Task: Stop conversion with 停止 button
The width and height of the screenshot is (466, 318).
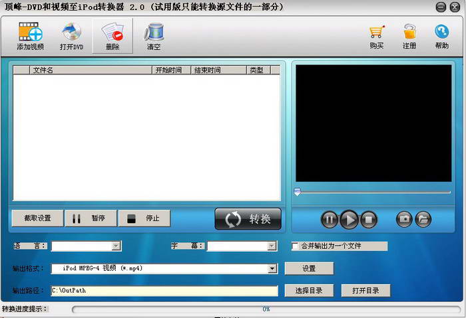Action: (x=144, y=218)
